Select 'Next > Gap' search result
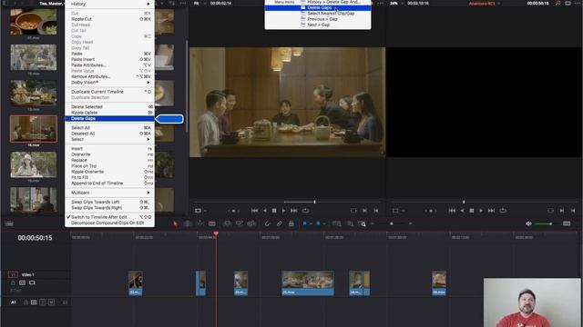Screen dimensions: 583x327 click(x=318, y=25)
